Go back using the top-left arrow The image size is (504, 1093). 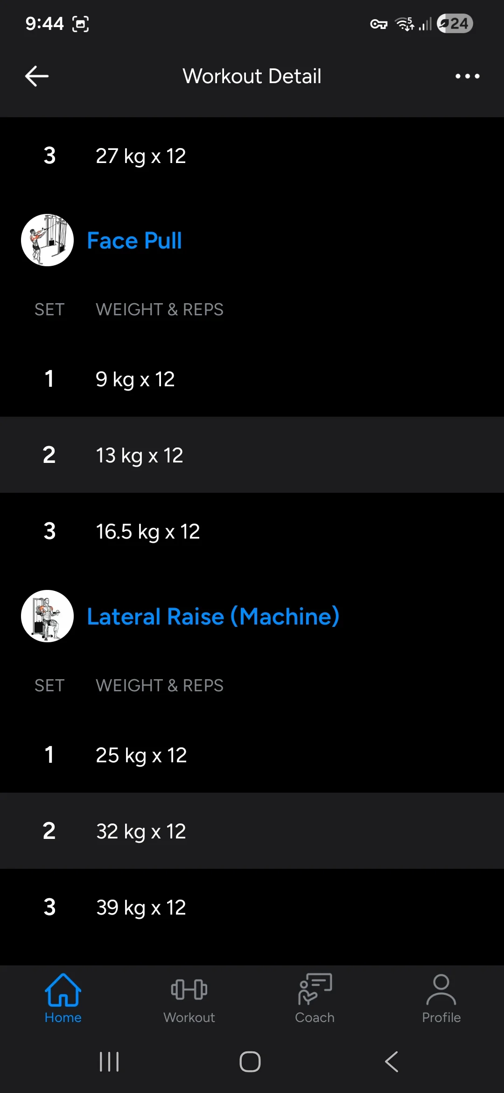(x=37, y=76)
